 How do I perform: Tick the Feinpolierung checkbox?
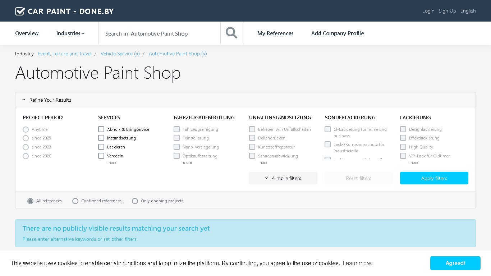pyautogui.click(x=177, y=138)
